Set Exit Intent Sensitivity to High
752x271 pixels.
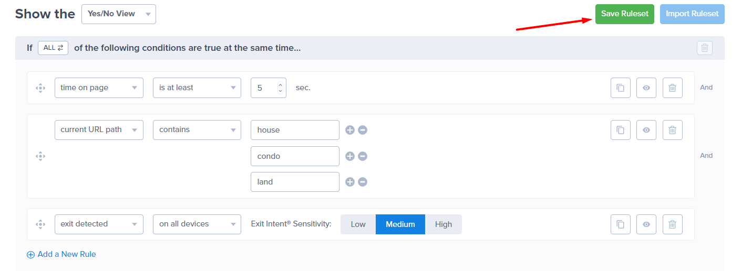pyautogui.click(x=443, y=224)
